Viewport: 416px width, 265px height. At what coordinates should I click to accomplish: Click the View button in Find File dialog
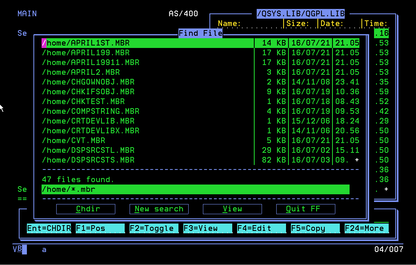(x=232, y=209)
